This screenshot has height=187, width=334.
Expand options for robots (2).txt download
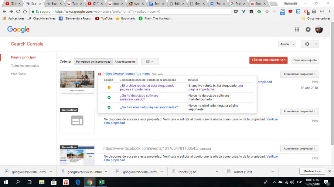pyautogui.click(x=217, y=172)
